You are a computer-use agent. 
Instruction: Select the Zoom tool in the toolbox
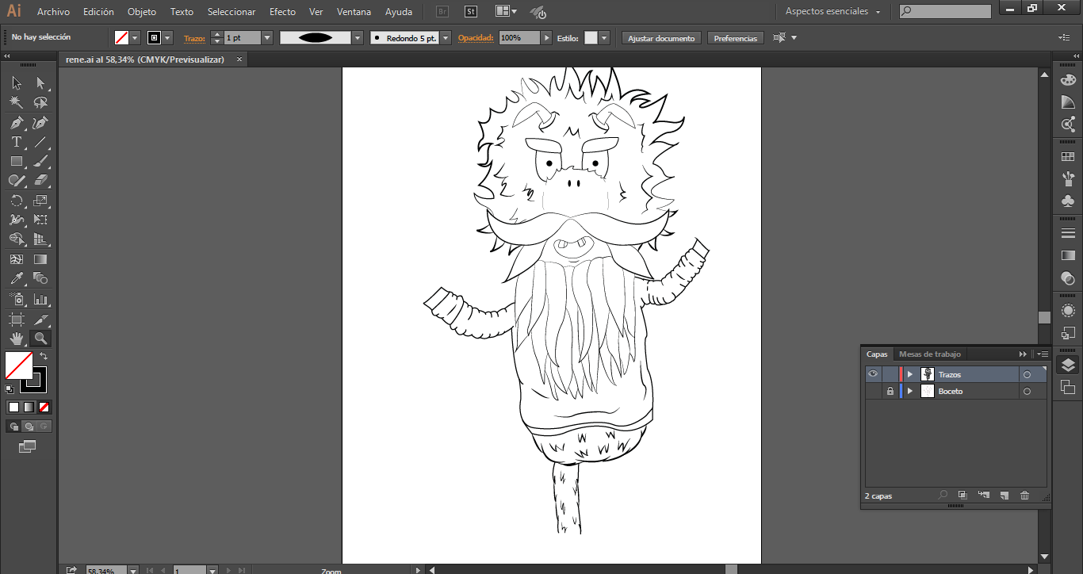(x=40, y=339)
